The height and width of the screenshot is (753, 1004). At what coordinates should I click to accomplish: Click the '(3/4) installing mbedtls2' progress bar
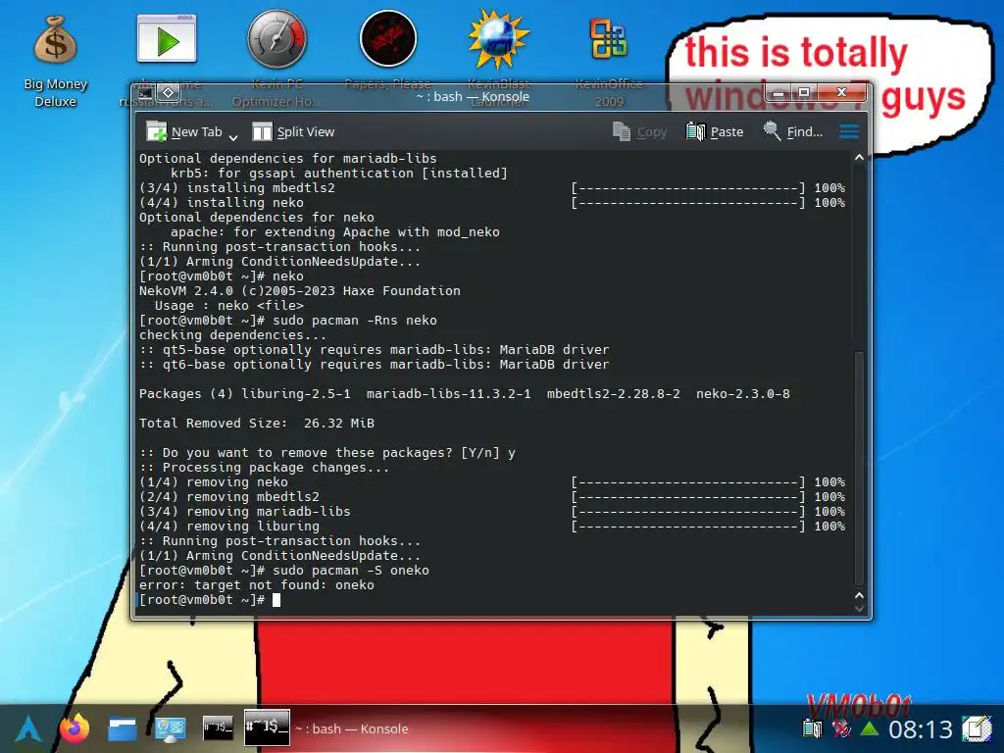point(688,187)
